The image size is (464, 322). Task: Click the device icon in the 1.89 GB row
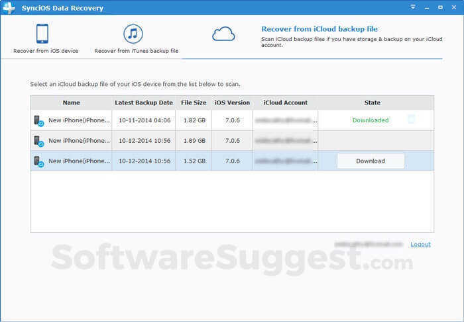coord(38,141)
